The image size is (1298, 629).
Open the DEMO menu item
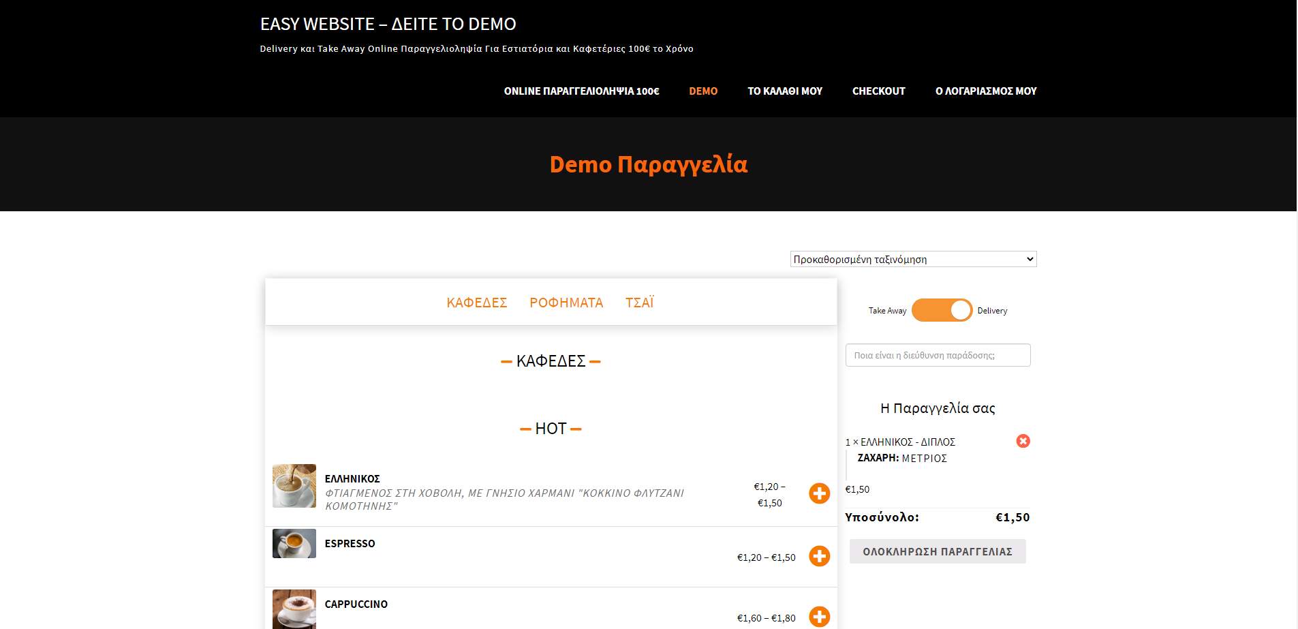[703, 91]
